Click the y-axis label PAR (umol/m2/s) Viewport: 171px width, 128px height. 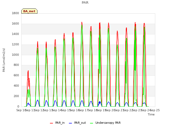tap(4, 60)
